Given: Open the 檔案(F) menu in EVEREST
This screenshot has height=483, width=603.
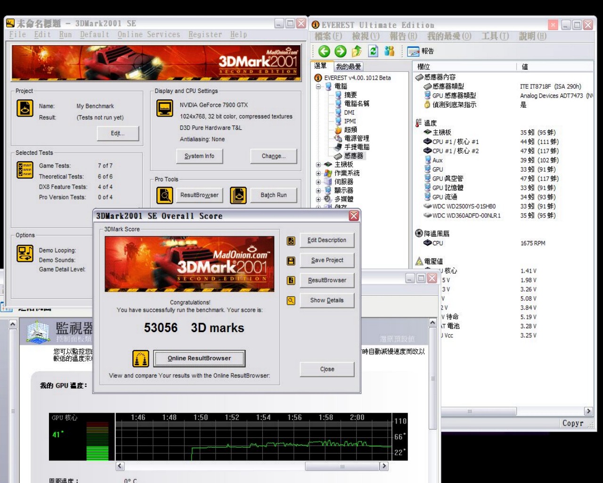Looking at the screenshot, I should pos(328,36).
